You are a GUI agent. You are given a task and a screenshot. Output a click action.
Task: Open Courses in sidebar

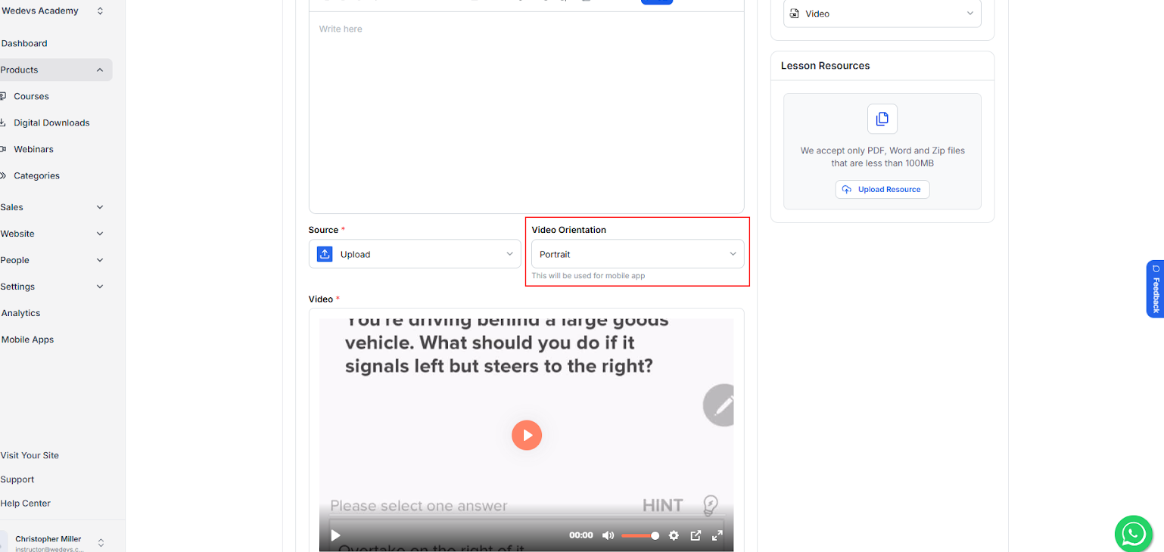click(x=31, y=96)
